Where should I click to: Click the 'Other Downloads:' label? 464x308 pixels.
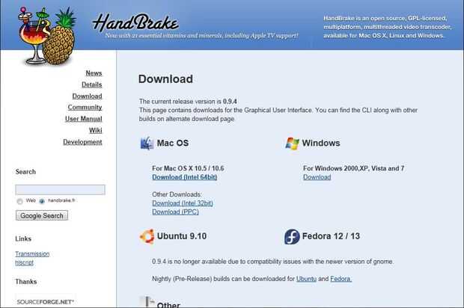click(177, 194)
